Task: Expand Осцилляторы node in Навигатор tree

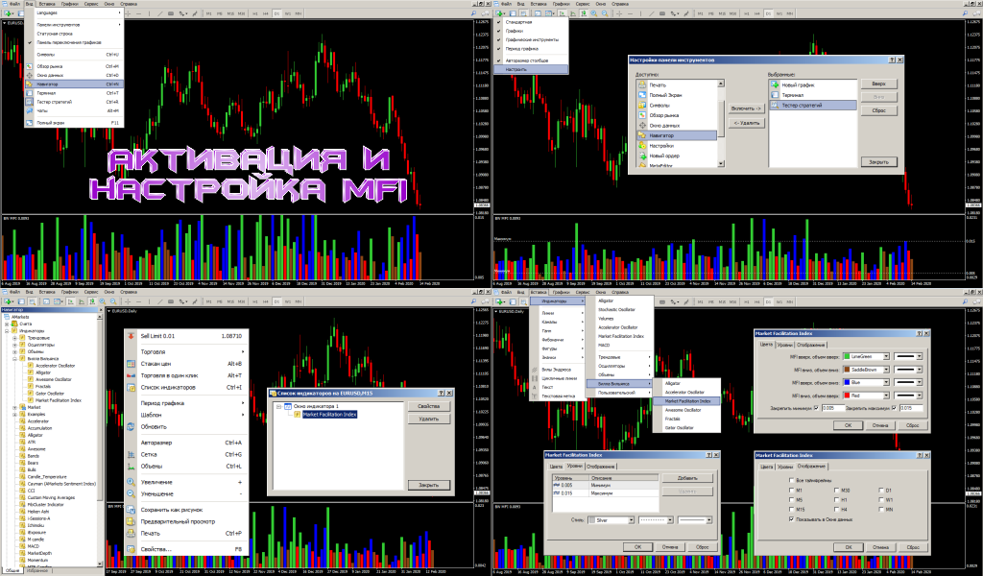Action: point(14,345)
